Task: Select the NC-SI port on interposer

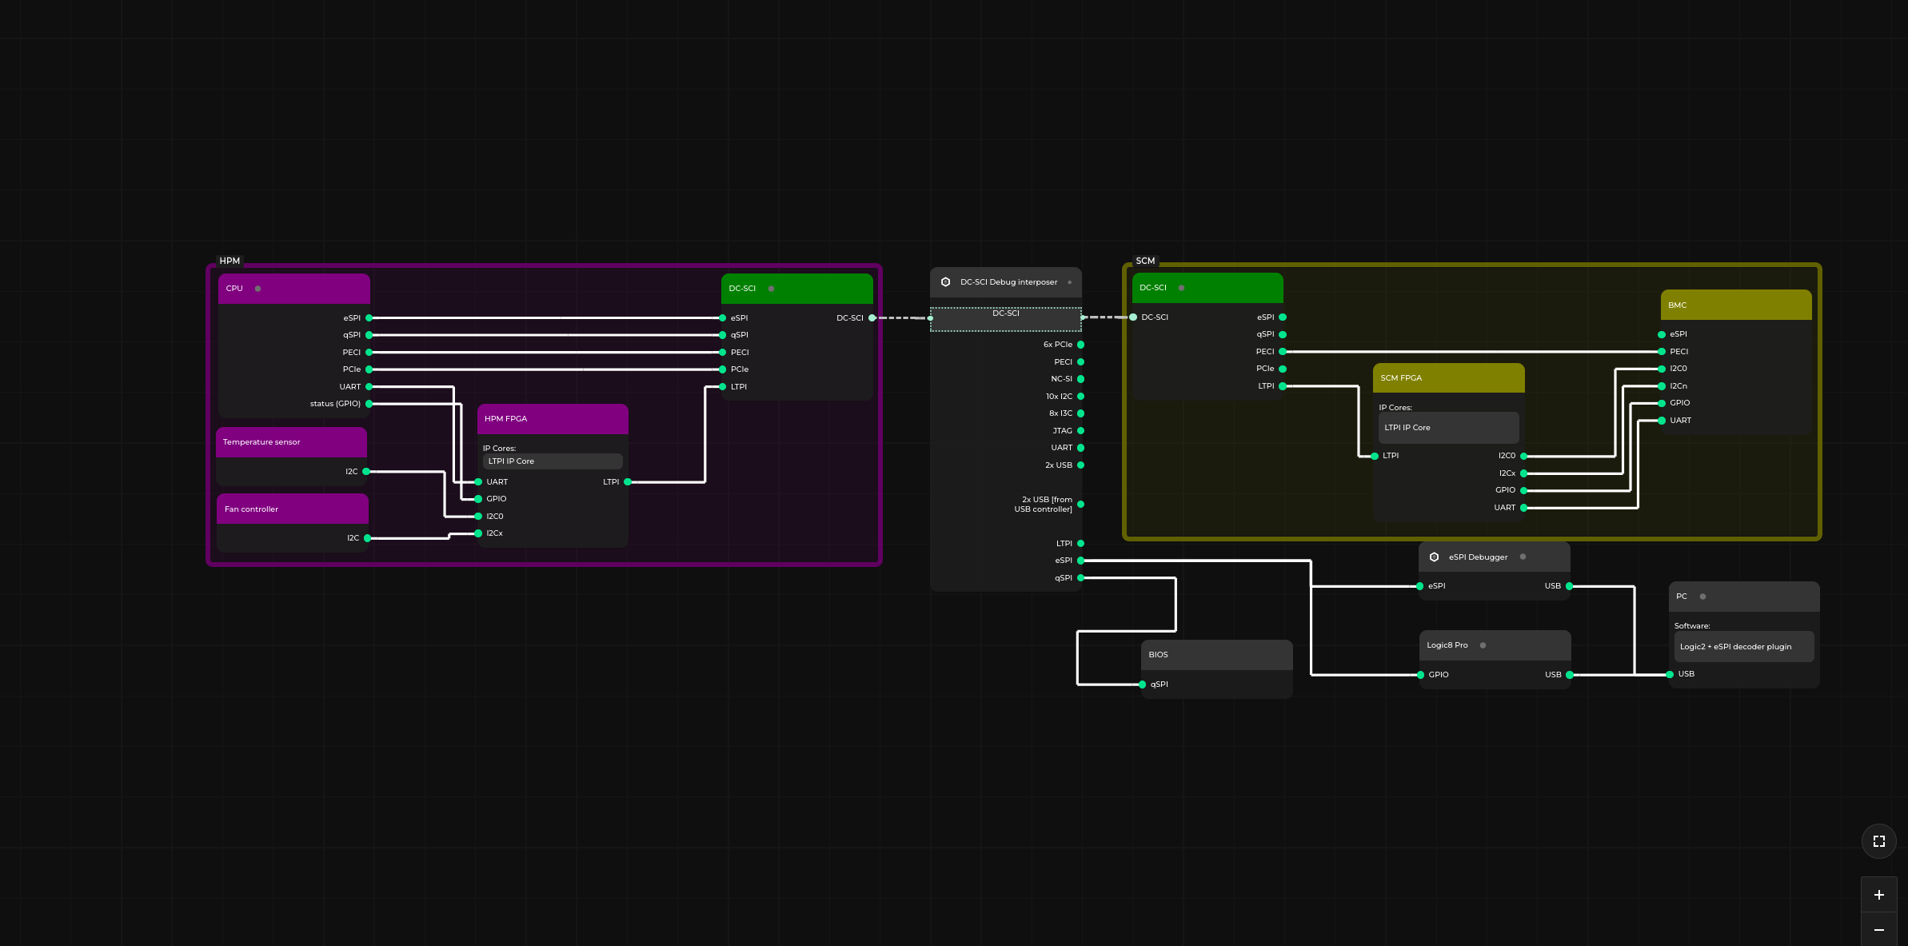Action: (x=1080, y=379)
